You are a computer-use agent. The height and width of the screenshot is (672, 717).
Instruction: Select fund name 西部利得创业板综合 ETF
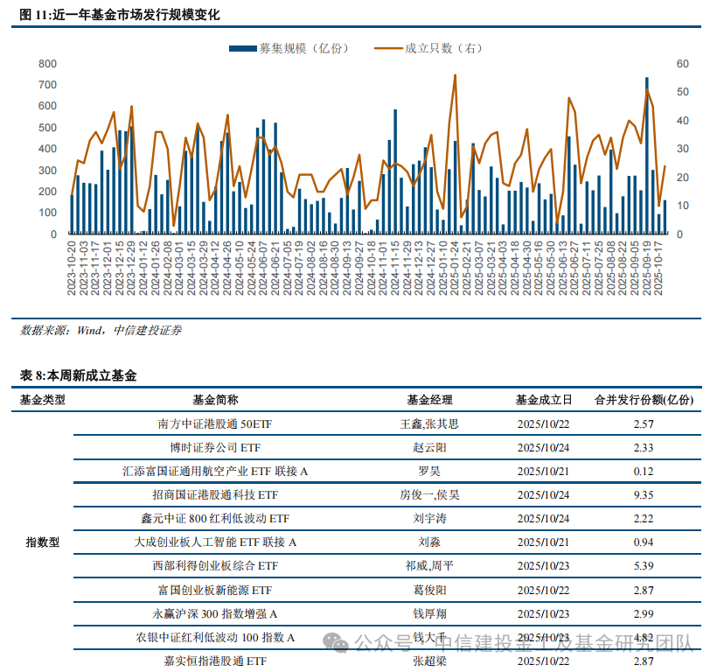click(215, 566)
